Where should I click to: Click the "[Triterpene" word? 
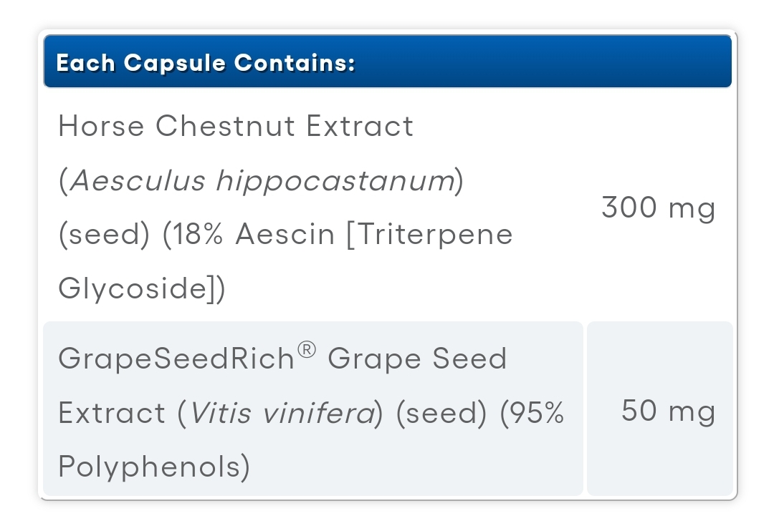pyautogui.click(x=429, y=235)
